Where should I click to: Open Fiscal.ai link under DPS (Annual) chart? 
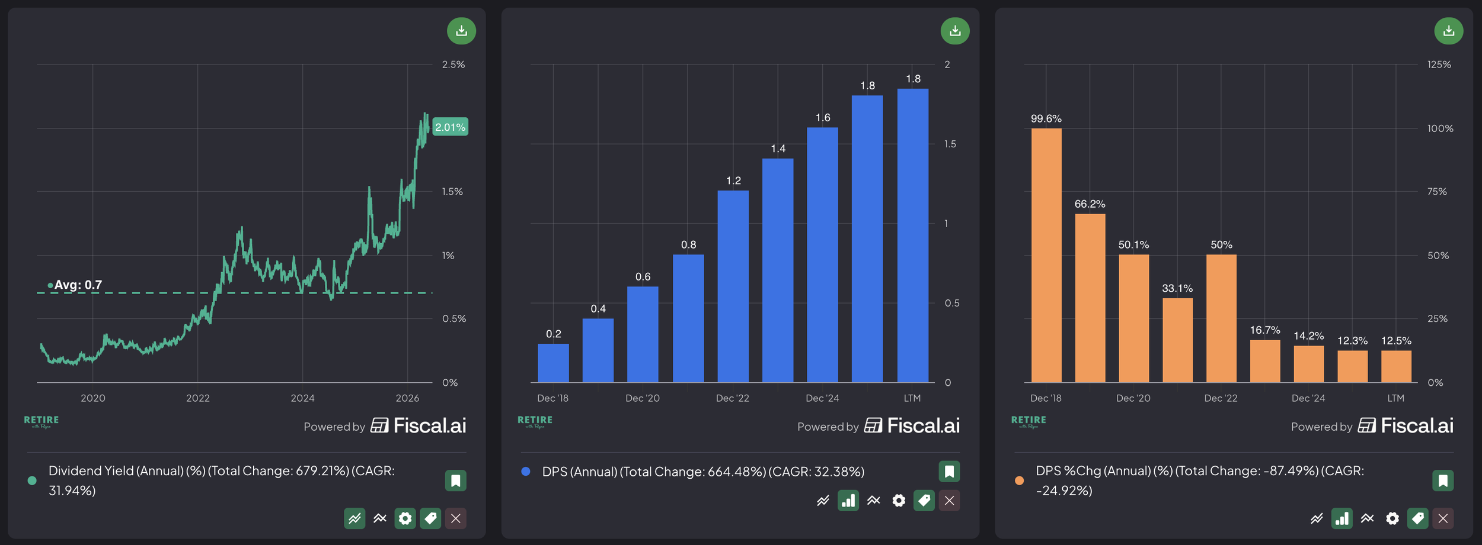point(912,425)
